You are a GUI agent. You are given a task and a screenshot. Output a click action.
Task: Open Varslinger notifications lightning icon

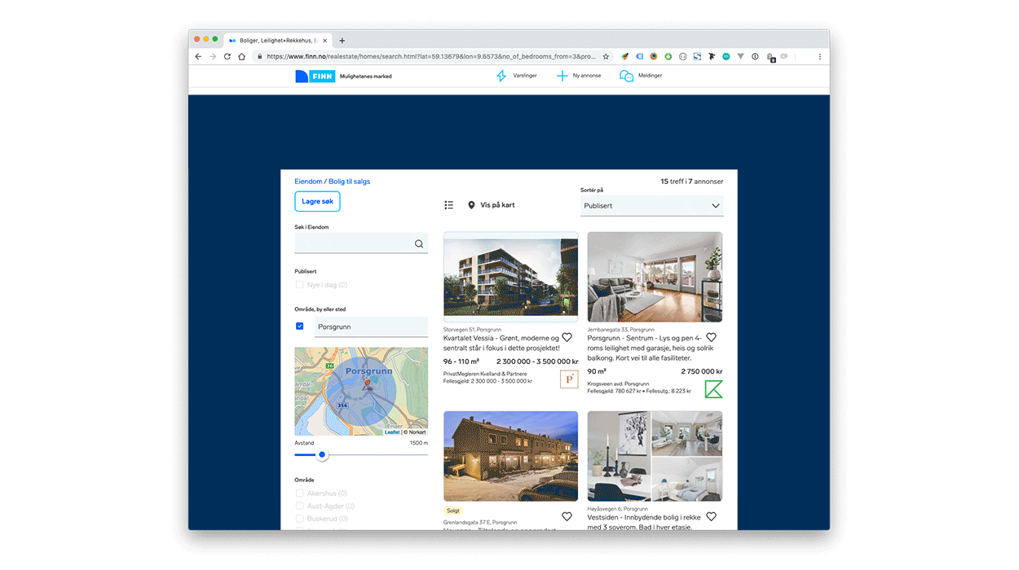(x=501, y=76)
